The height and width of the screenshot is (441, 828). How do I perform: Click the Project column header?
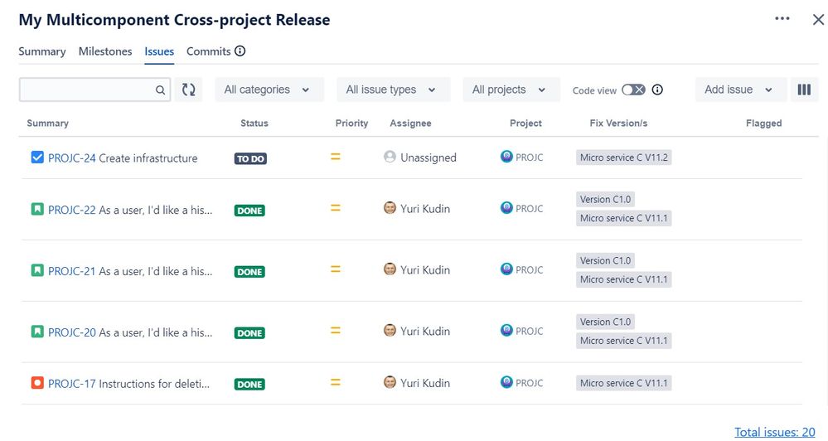(525, 123)
